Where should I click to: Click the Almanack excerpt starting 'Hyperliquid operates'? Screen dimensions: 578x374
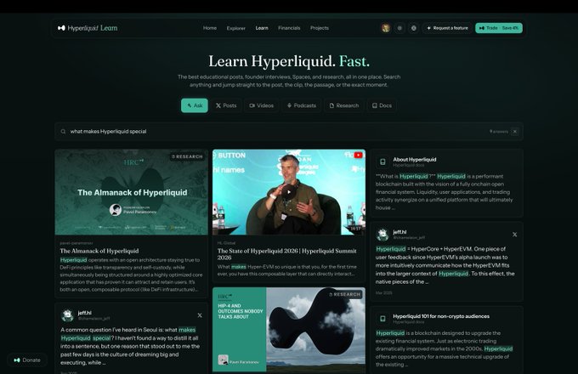[131, 275]
